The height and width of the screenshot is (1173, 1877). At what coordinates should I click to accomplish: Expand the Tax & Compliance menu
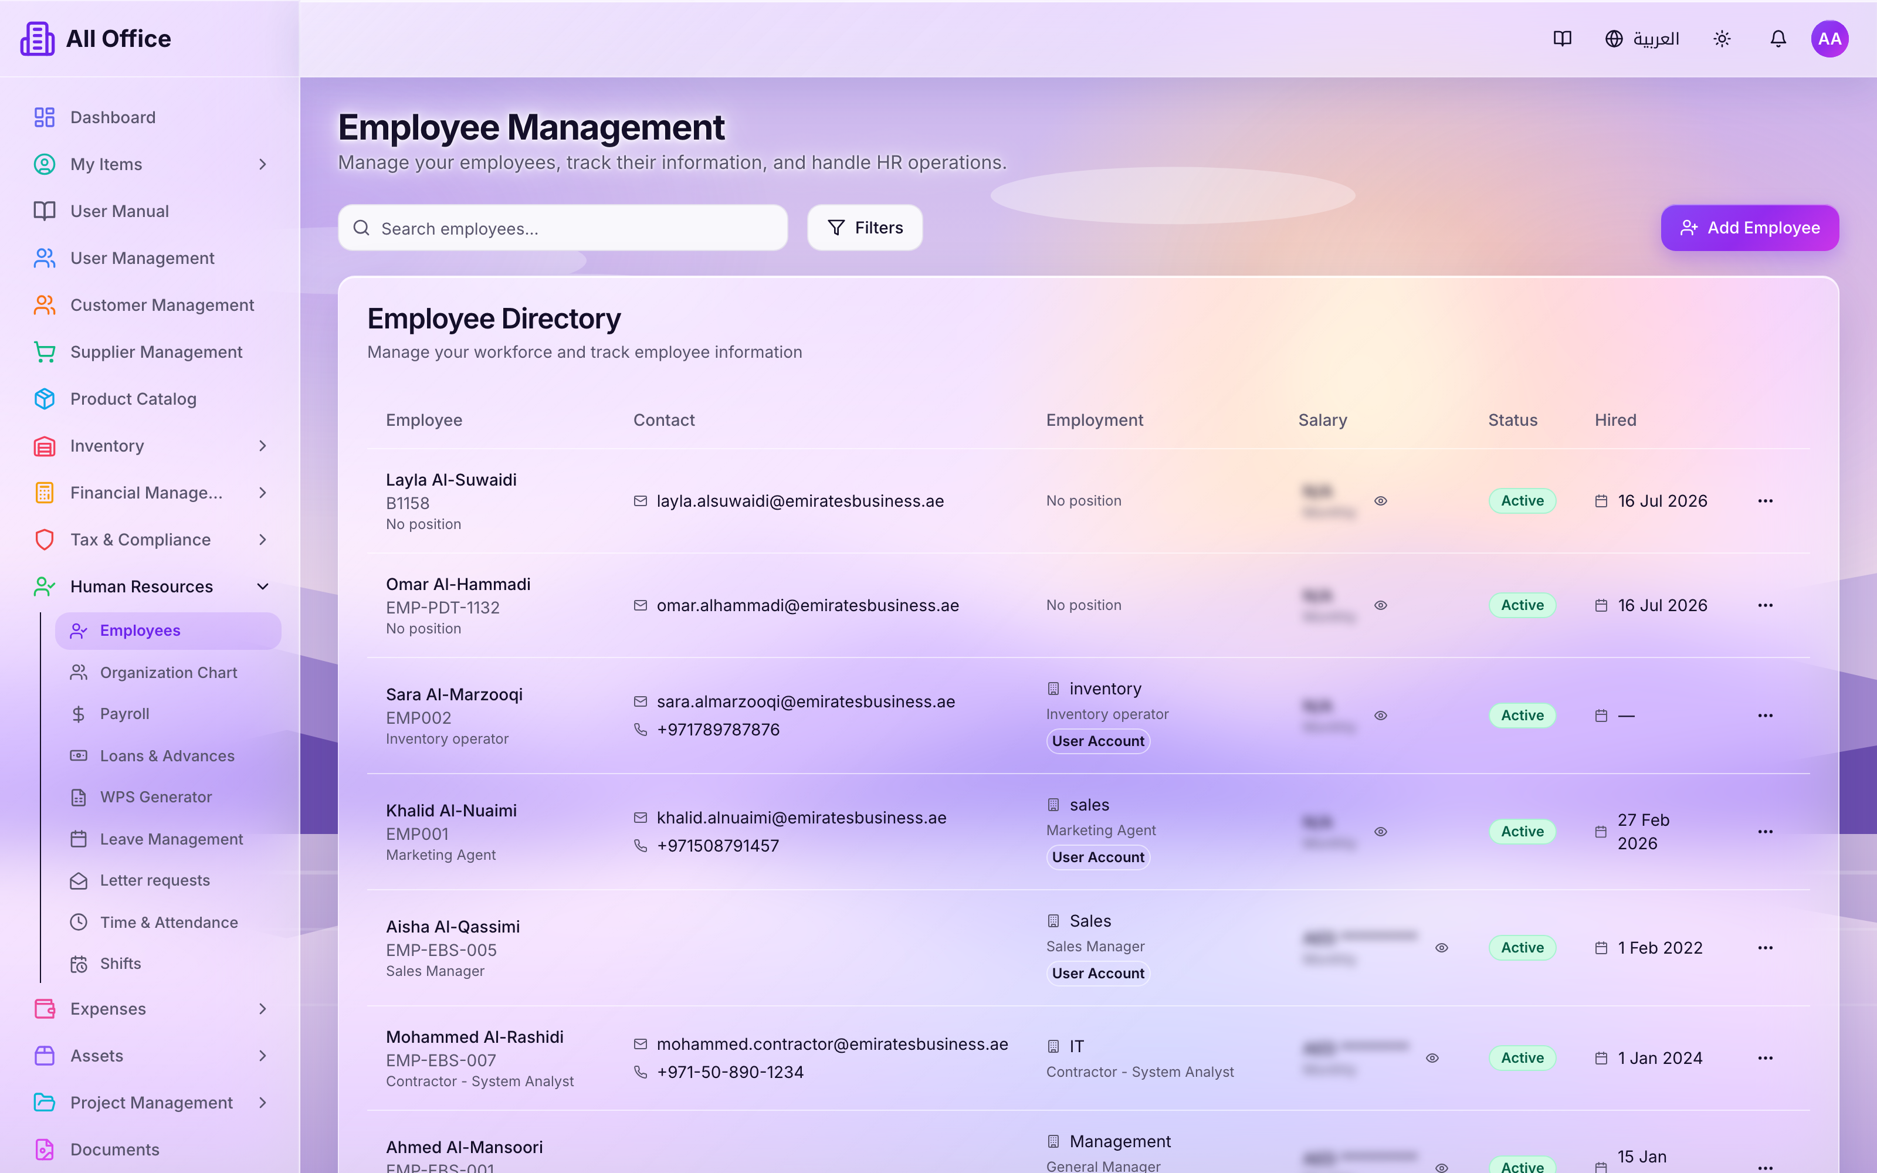point(150,540)
